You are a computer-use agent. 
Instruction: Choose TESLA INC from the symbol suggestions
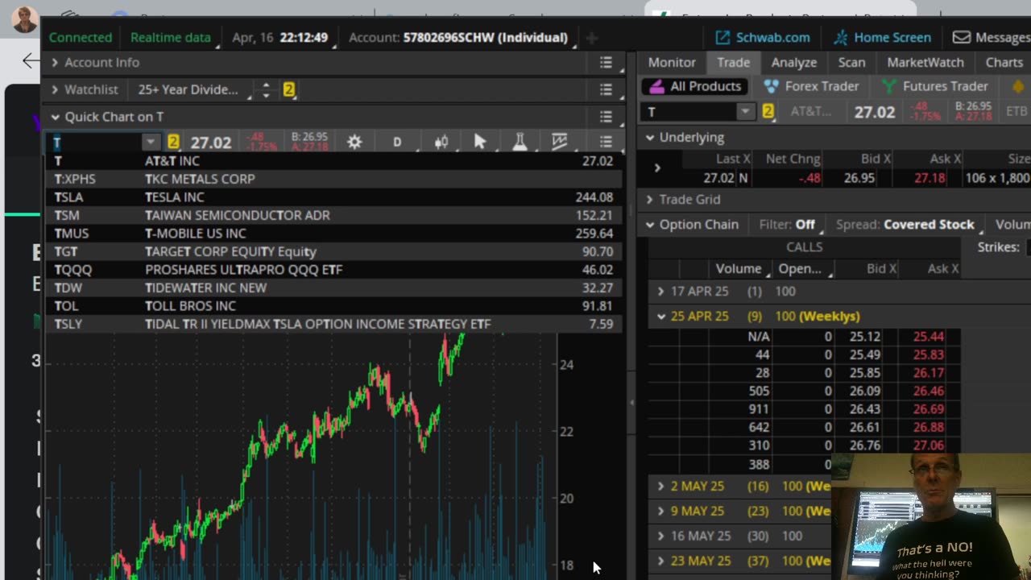click(x=333, y=197)
